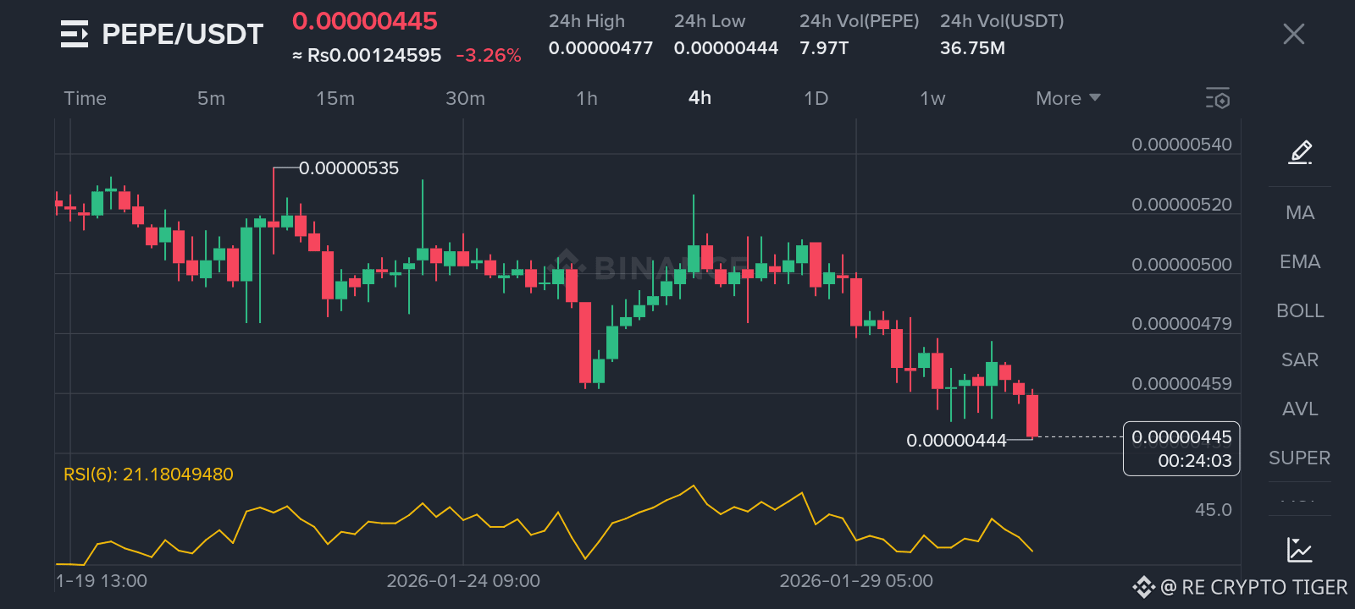The image size is (1355, 609).
Task: Enable the SAR indicator
Action: click(x=1300, y=360)
